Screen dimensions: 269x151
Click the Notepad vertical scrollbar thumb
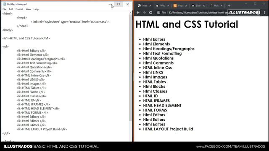click(x=130, y=68)
